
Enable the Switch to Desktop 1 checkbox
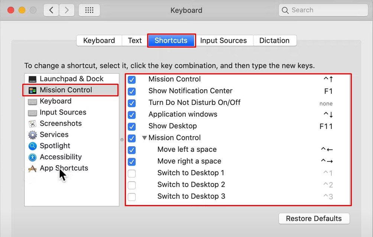click(132, 173)
